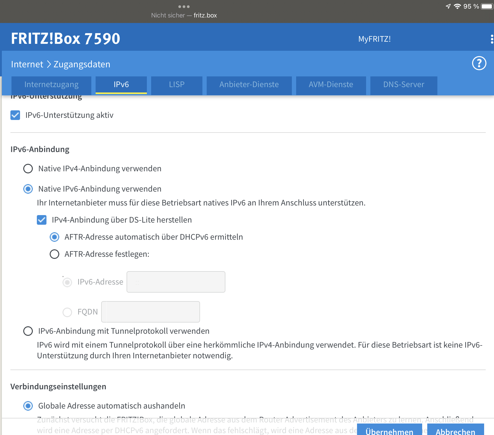494x435 pixels.
Task: Toggle IPv6-Unterstützung aktiv checkbox
Action: [x=15, y=115]
